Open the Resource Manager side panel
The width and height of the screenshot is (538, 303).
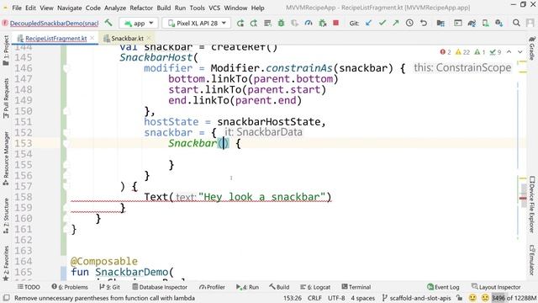[x=6, y=159]
